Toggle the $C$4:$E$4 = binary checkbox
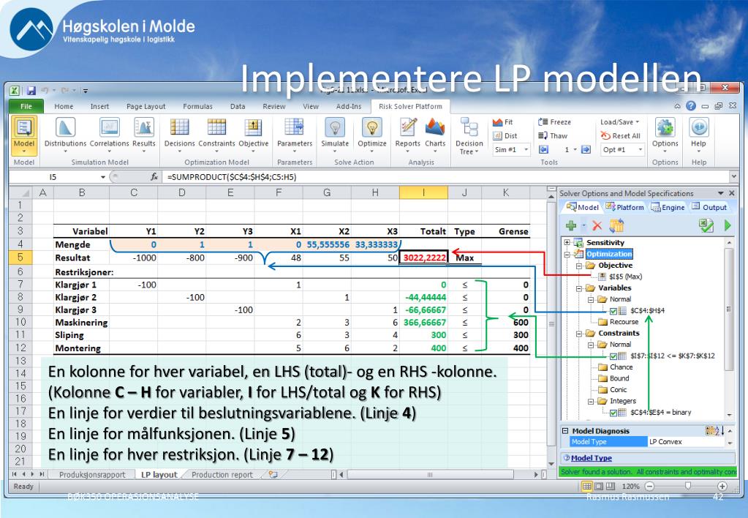Image resolution: width=748 pixels, height=518 pixels. pos(613,413)
